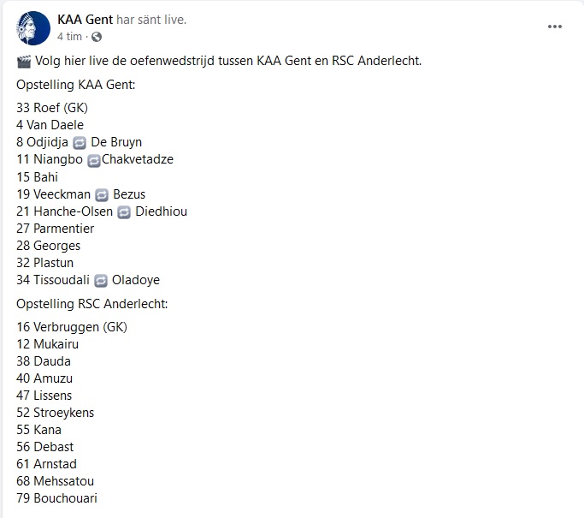The image size is (584, 518).
Task: Select the 33 Roef (GK) line
Action: click(x=52, y=107)
